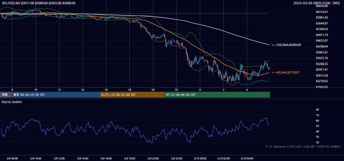Select price level 85644.97 on the axis
The height and width of the screenshot is (161, 344).
pyautogui.click(x=322, y=23)
